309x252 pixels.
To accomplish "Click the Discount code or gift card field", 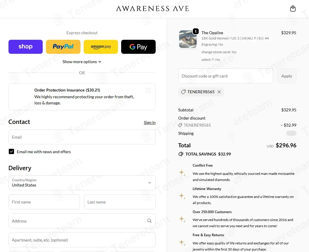I will point(225,76).
